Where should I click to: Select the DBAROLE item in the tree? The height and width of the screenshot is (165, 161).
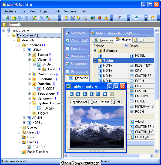(39, 147)
